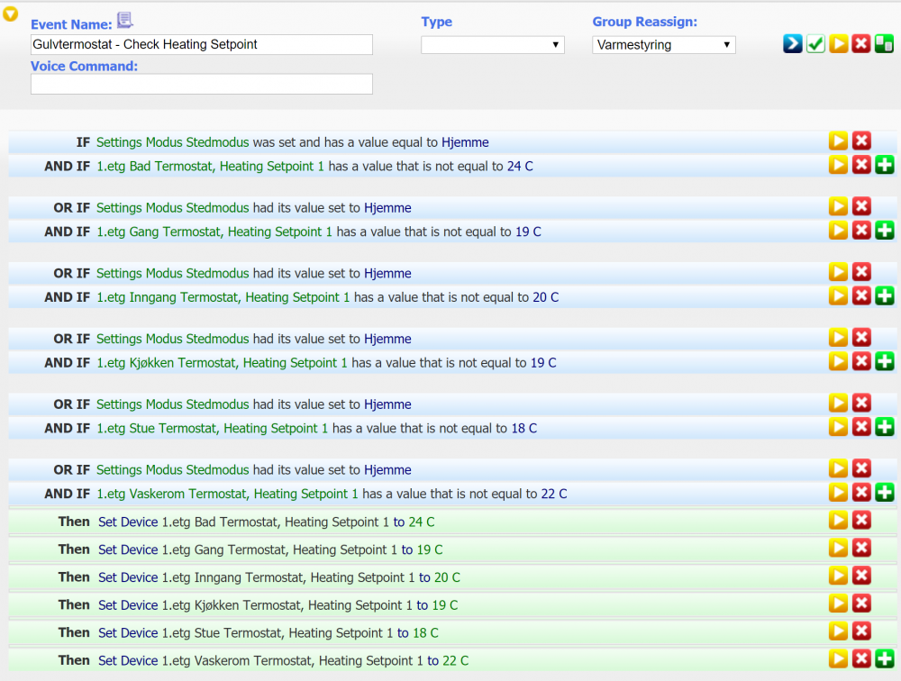Image resolution: width=901 pixels, height=681 pixels.
Task: Add new action via green plus on Vaskerom action
Action: point(885,659)
